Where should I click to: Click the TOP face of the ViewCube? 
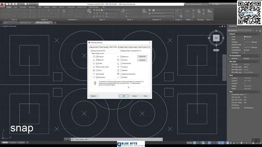point(216,38)
